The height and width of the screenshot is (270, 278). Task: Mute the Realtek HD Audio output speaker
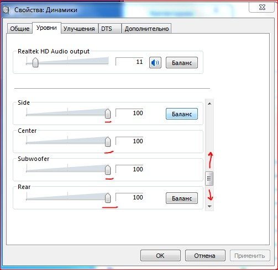[155, 63]
